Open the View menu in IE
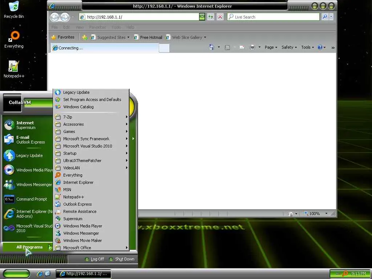 tap(80, 27)
